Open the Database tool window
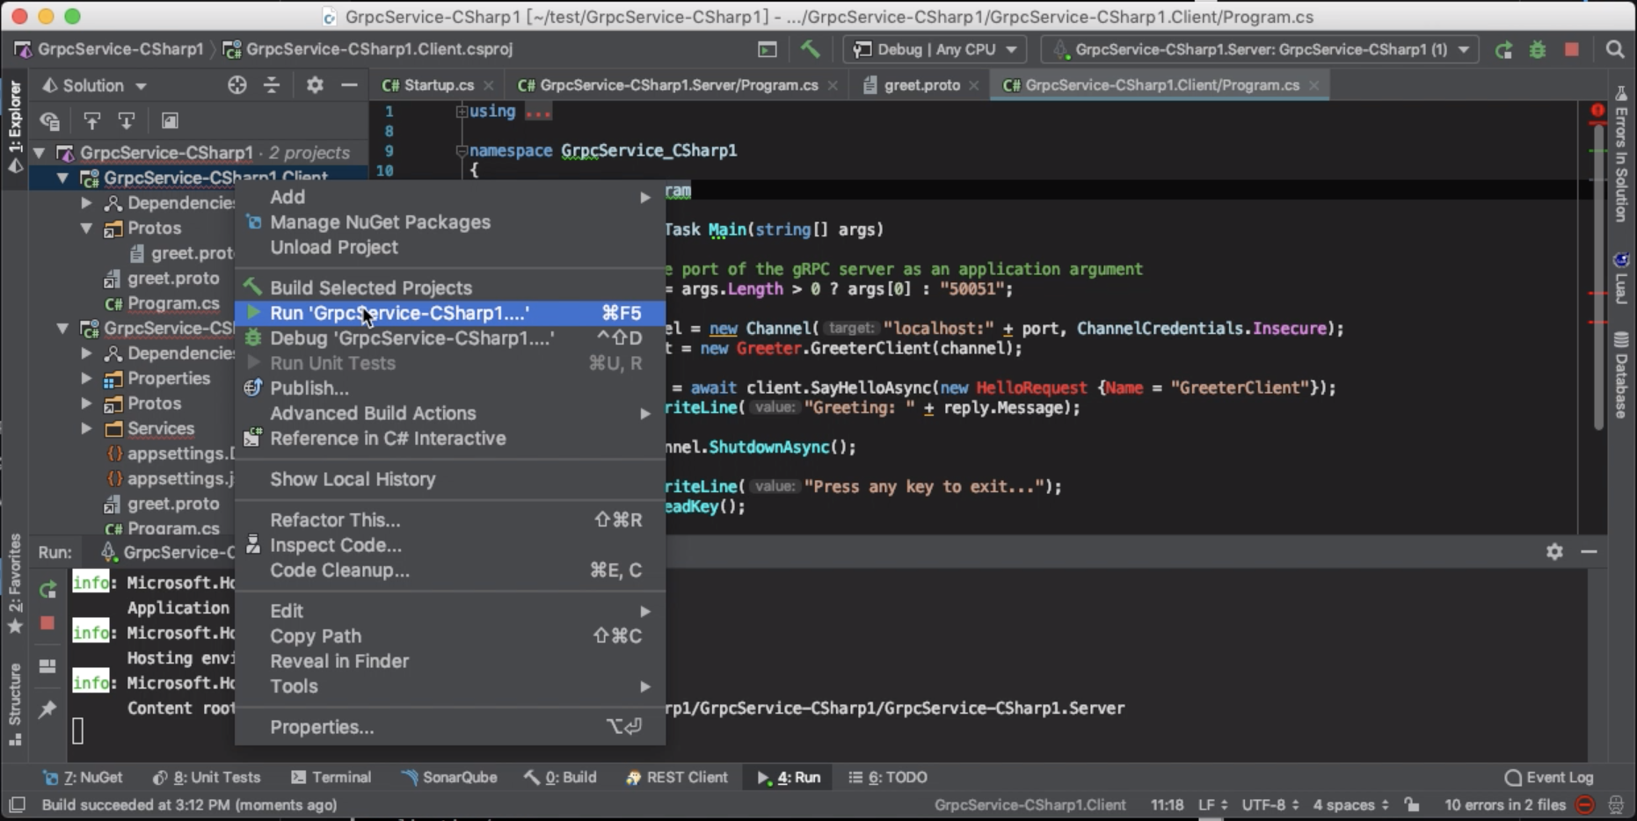The height and width of the screenshot is (821, 1637). pyautogui.click(x=1621, y=375)
